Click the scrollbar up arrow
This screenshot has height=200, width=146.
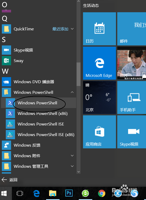(79, 1)
